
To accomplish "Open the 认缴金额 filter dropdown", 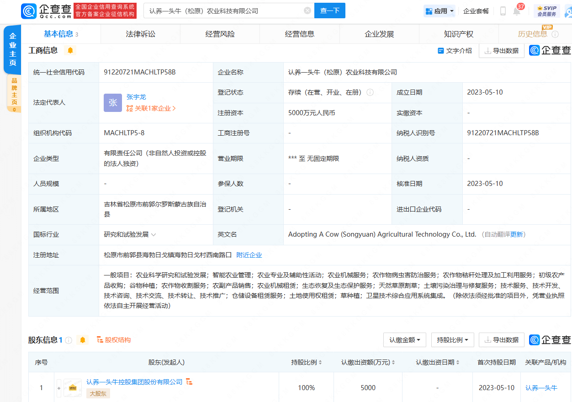I will pyautogui.click(x=405, y=340).
